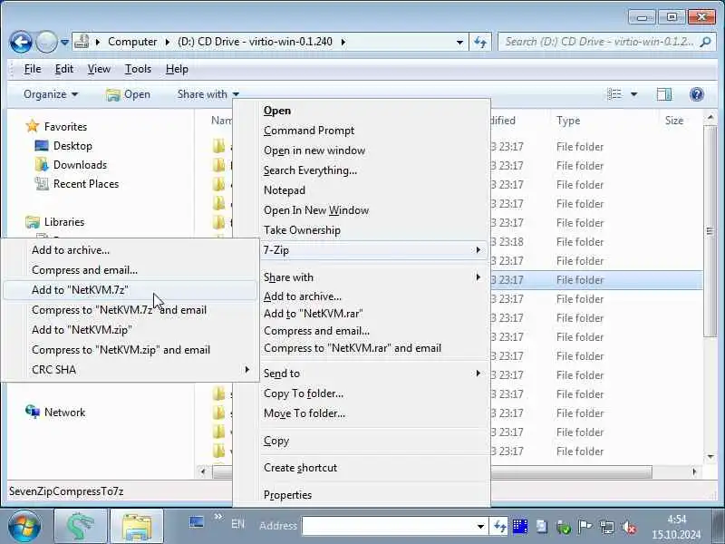Screen dimensions: 725x544
Task: Click the muted volume tray icon
Action: pos(629,527)
